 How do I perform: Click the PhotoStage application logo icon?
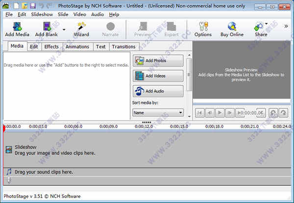(5, 6)
